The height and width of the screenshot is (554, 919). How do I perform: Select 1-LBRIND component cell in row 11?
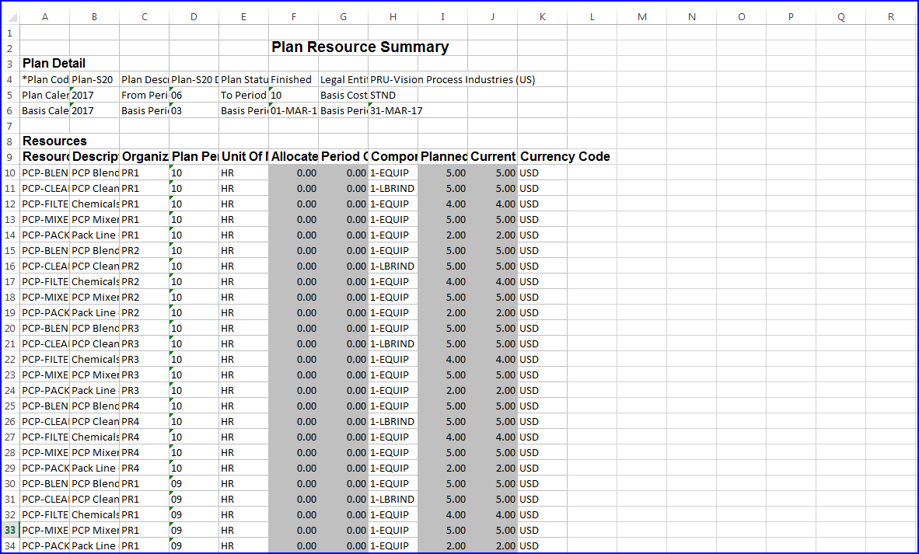[x=393, y=189]
